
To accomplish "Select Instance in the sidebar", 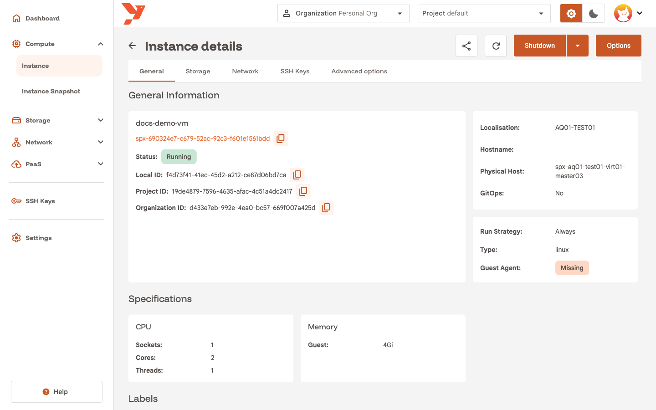I will [x=59, y=66].
